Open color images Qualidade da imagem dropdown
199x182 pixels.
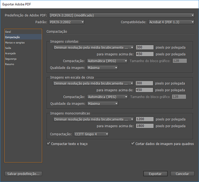tap(102, 67)
